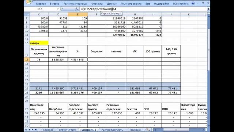Click cell with value -346
Image resolution: width=234 pixels, height=132 pixels.
pos(153,31)
